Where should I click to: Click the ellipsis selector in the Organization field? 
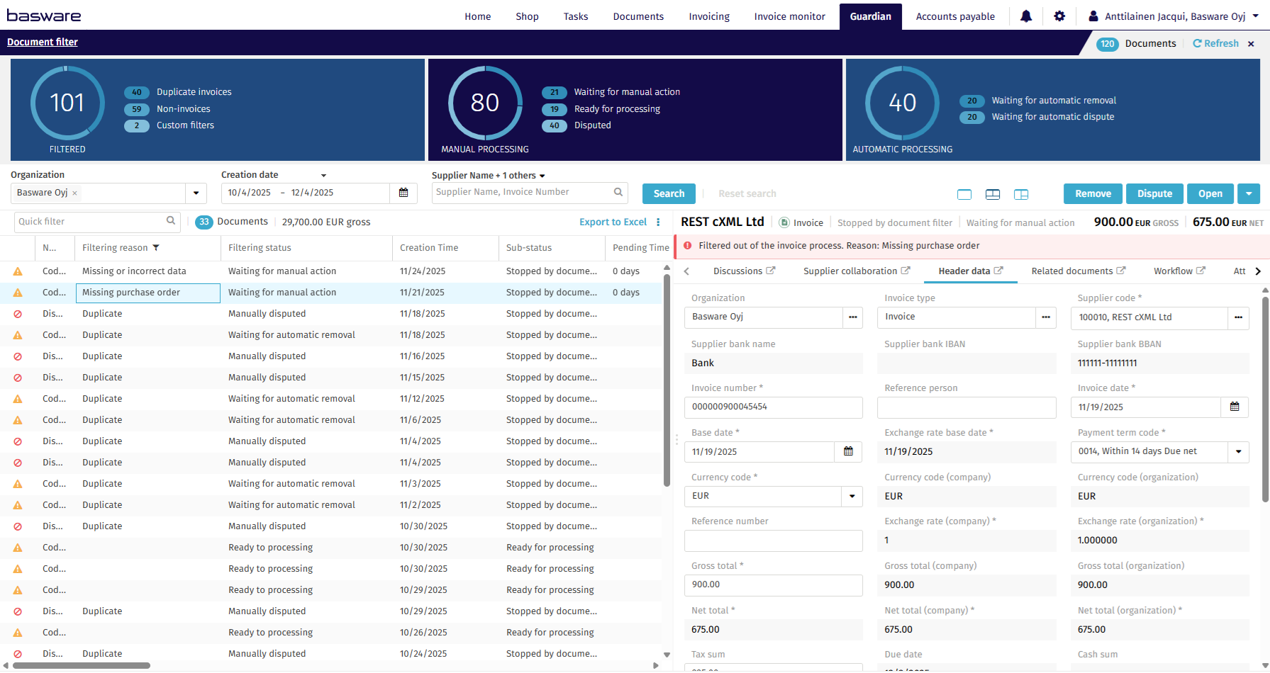pos(853,317)
